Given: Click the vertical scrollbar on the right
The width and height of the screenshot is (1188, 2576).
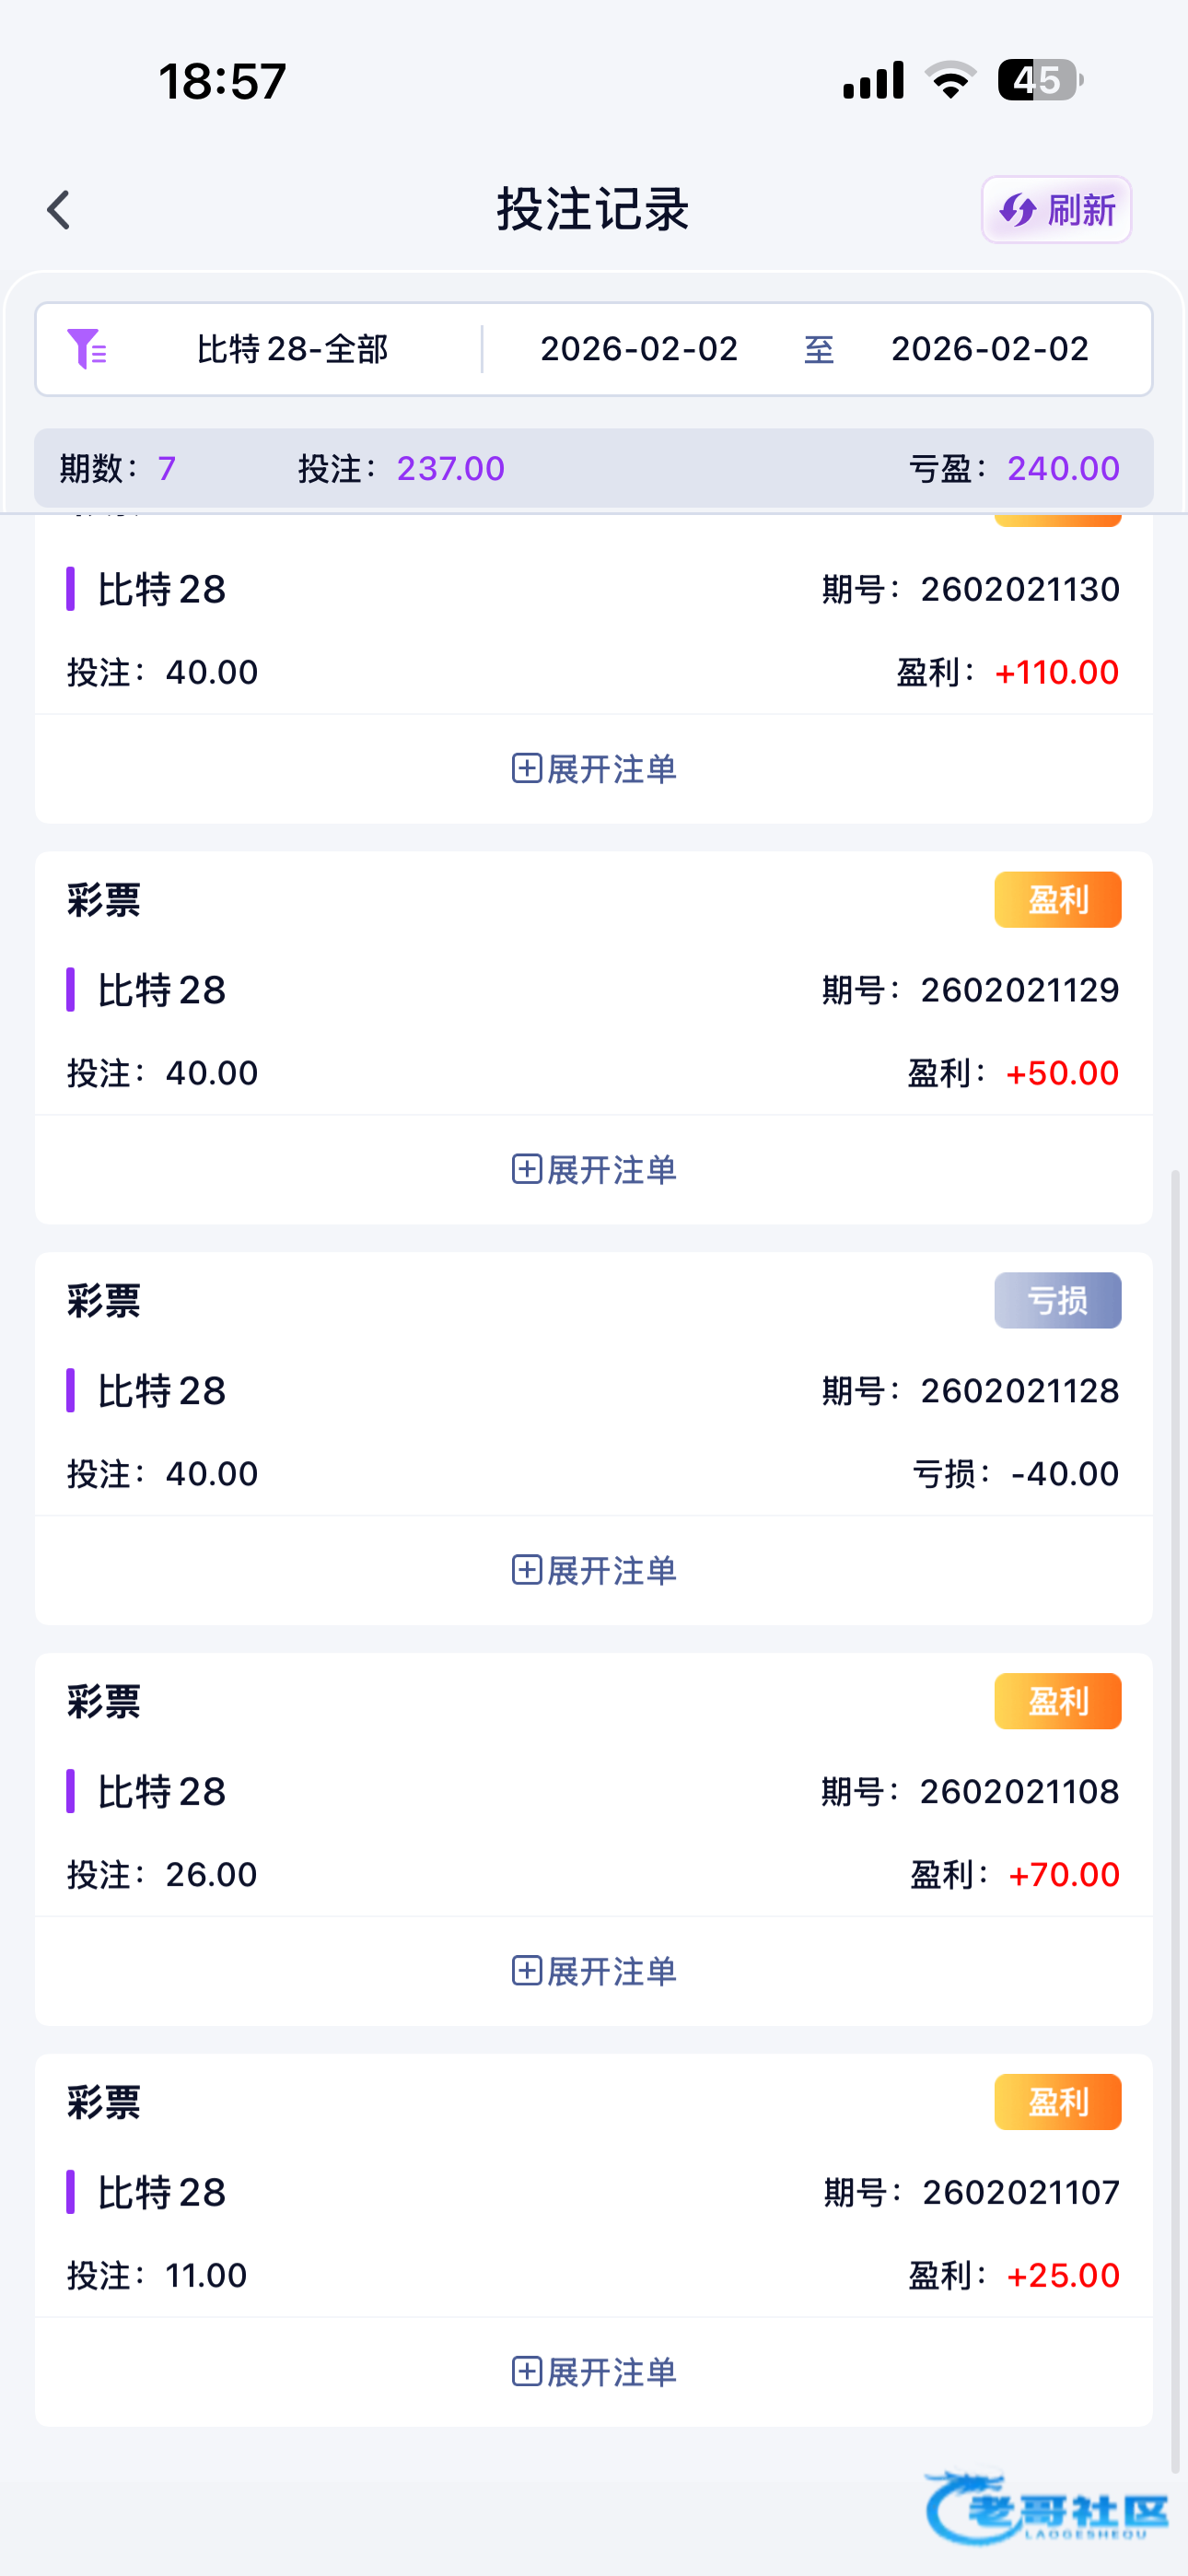Looking at the screenshot, I should tap(1176, 1800).
